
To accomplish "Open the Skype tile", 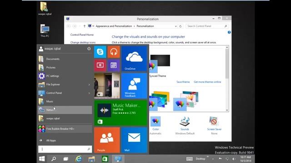I will click(100, 52).
